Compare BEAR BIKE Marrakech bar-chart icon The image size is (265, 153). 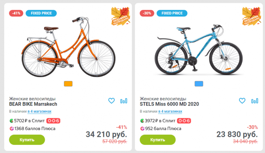click(124, 101)
